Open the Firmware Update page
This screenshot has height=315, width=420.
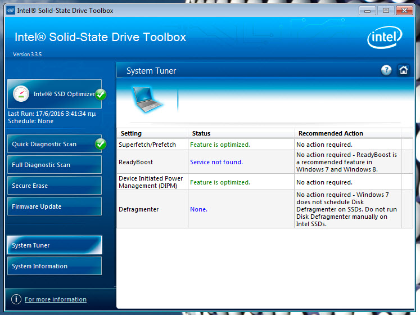point(55,206)
